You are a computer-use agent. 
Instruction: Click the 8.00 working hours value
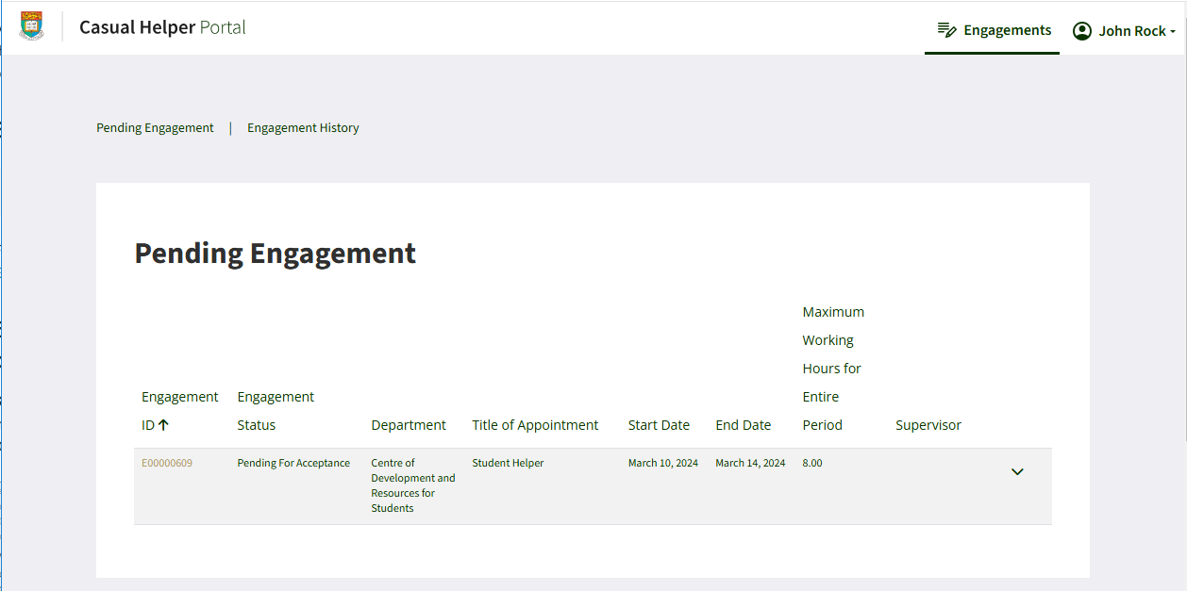point(812,463)
